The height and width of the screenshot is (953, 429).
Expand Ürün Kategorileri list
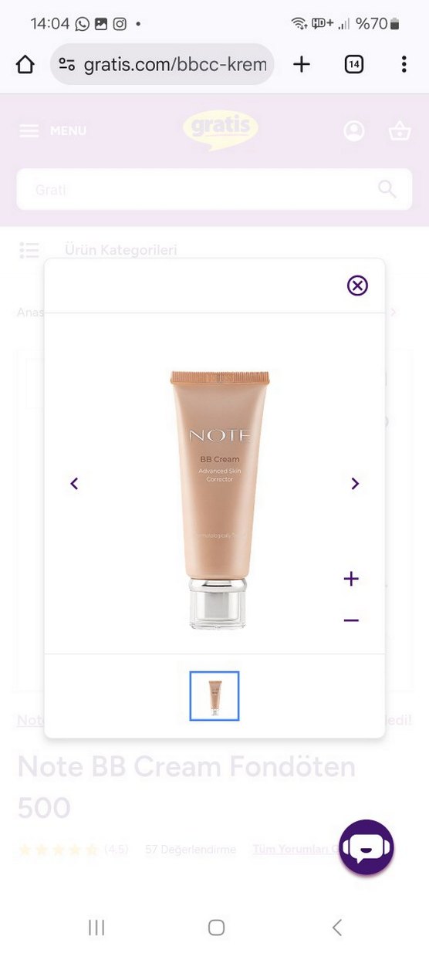click(x=99, y=250)
